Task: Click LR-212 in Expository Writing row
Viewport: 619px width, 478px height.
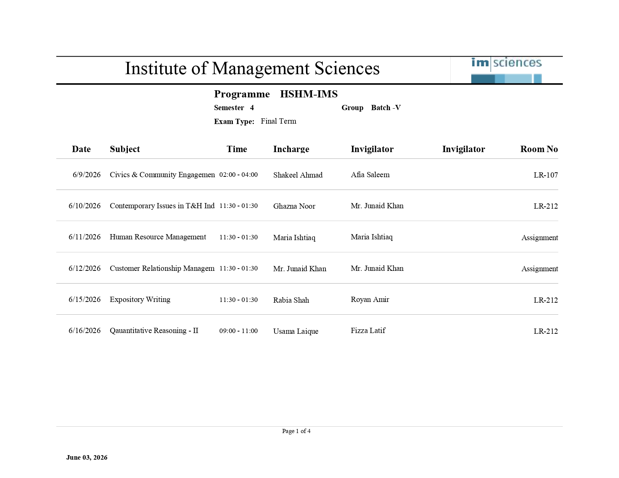Action: click(546, 300)
